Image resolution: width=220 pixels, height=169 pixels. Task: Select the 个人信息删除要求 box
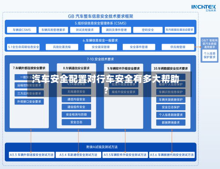click(x=171, y=115)
